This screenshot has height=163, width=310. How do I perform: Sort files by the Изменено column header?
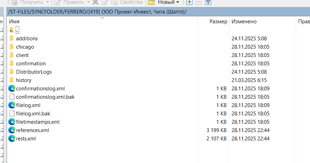click(263, 21)
